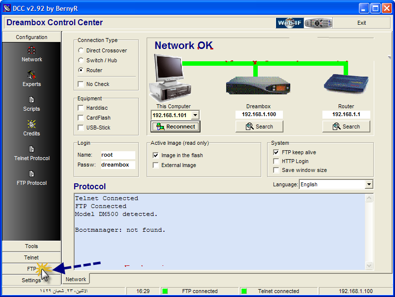Click the Exit button
This screenshot has height=297, width=395.
(x=361, y=23)
